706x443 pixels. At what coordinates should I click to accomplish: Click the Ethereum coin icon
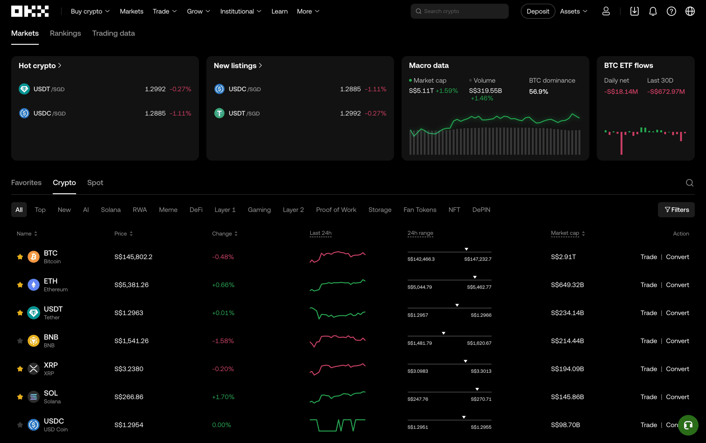click(x=33, y=285)
